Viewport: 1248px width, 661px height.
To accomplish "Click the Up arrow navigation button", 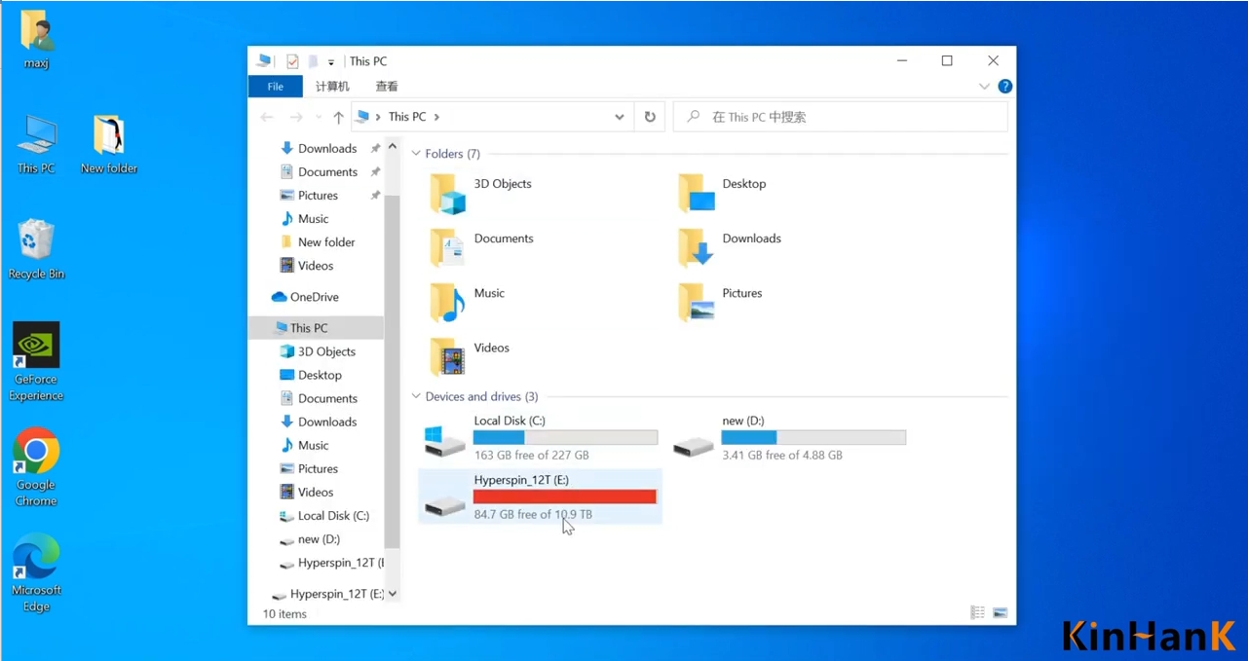I will click(x=338, y=117).
